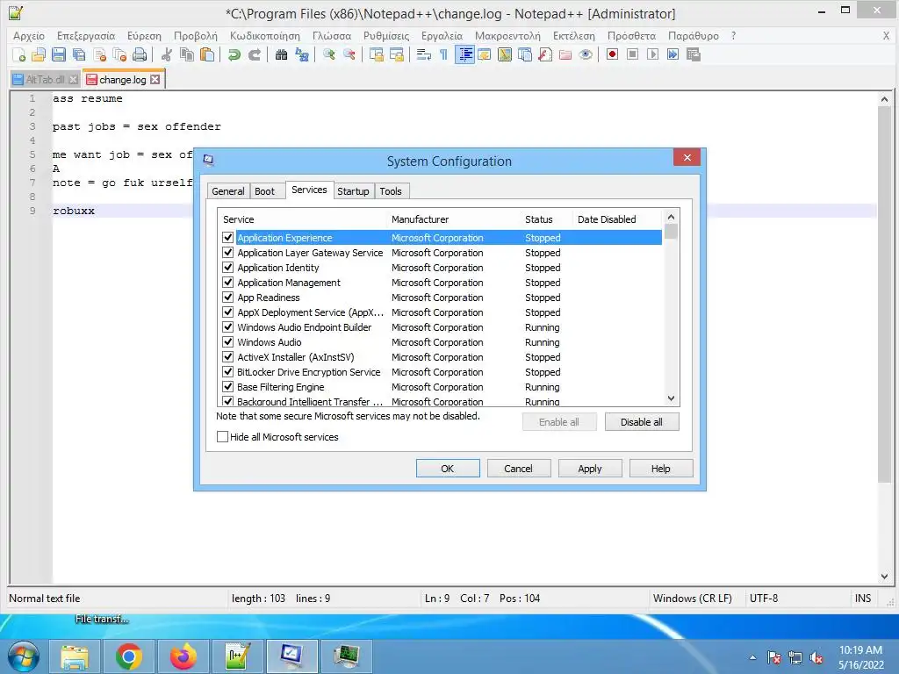The width and height of the screenshot is (899, 674).
Task: Save the current file via toolbar
Action: [59, 54]
